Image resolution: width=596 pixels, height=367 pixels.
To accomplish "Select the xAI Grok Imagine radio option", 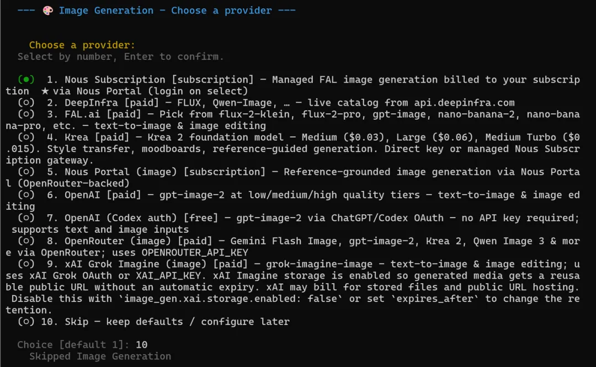I will coord(26,264).
